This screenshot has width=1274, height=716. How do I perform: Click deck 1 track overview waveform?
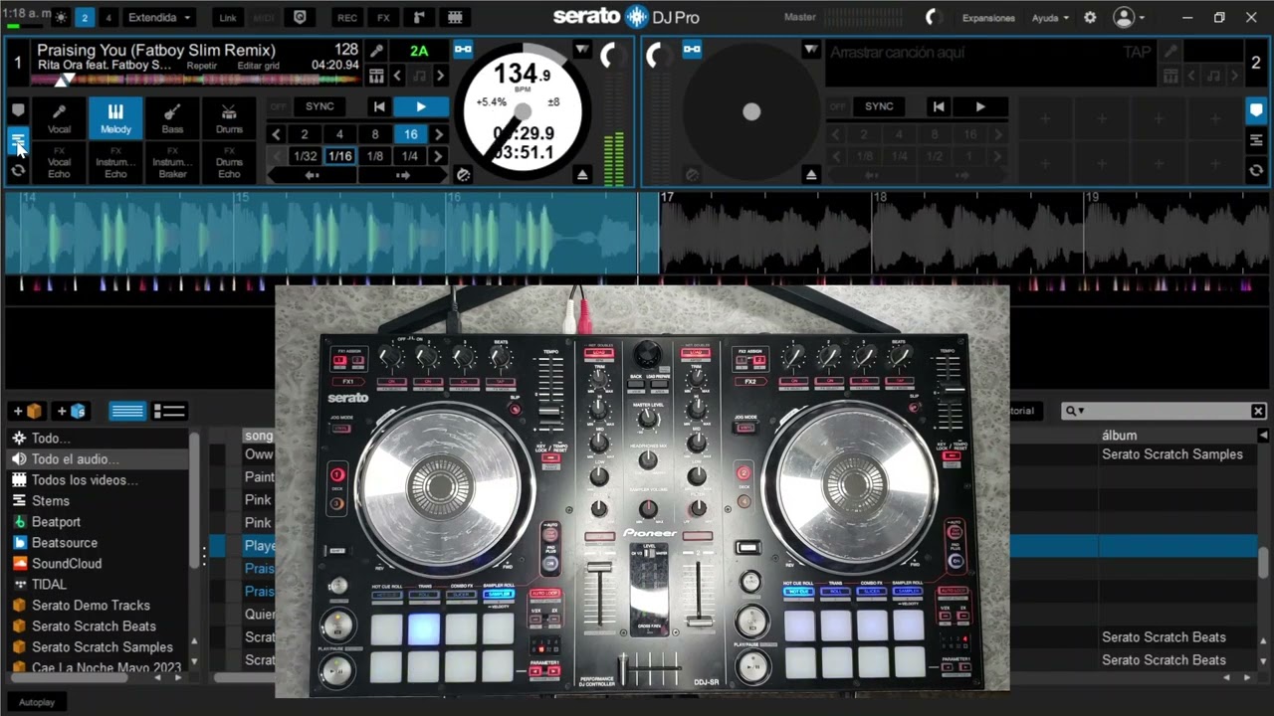[194, 80]
